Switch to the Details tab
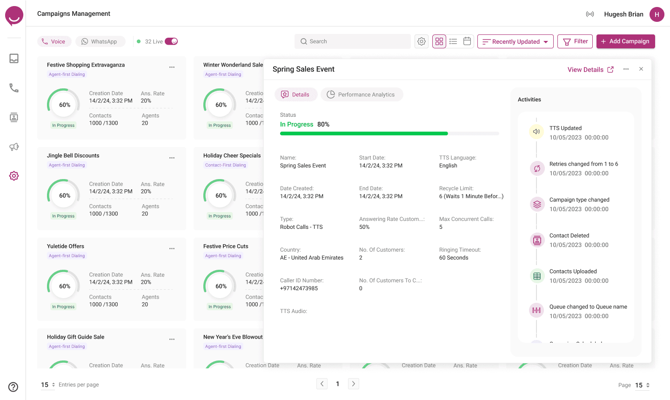 click(296, 94)
